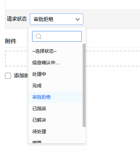The width and height of the screenshot is (140, 150).
Task: Click scrollbar track below the thumb
Action: coord(84,135)
